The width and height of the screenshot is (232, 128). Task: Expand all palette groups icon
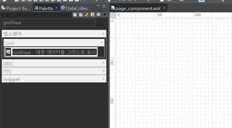[x=81, y=15]
